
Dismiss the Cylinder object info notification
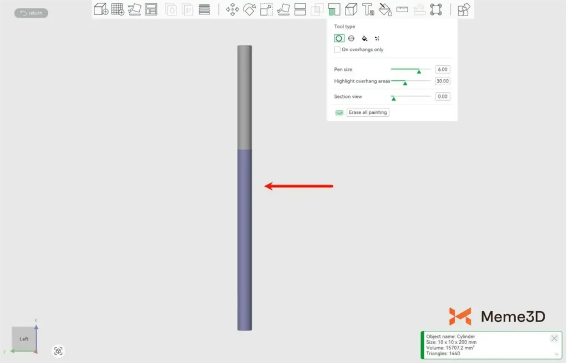coord(554,338)
